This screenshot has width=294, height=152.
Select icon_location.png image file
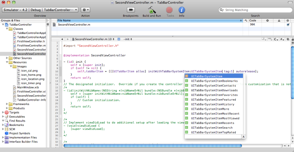click(32, 79)
